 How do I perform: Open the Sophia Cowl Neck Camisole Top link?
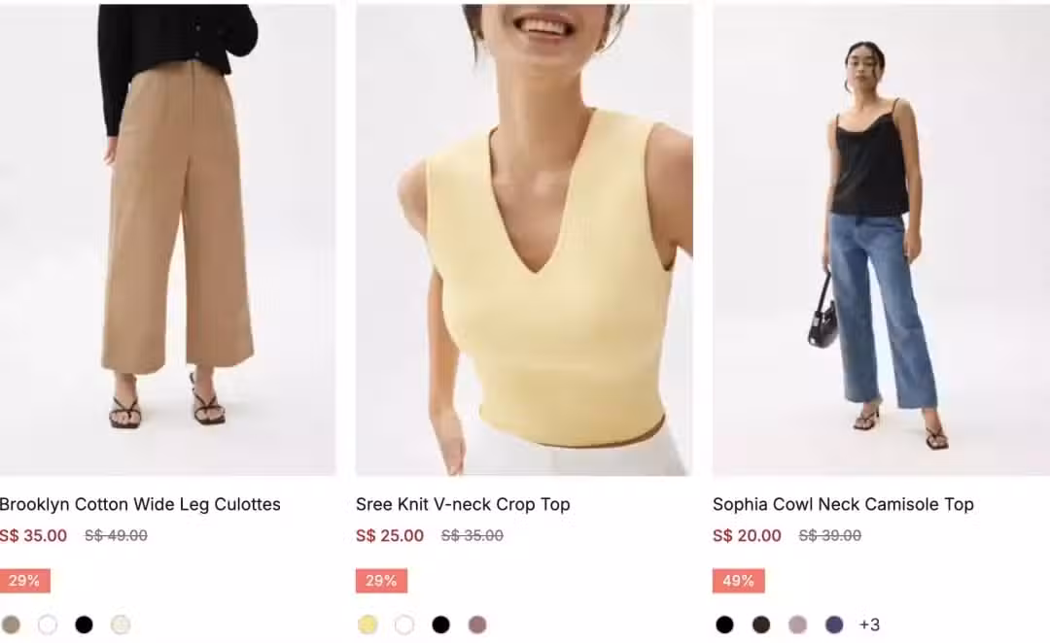(843, 504)
